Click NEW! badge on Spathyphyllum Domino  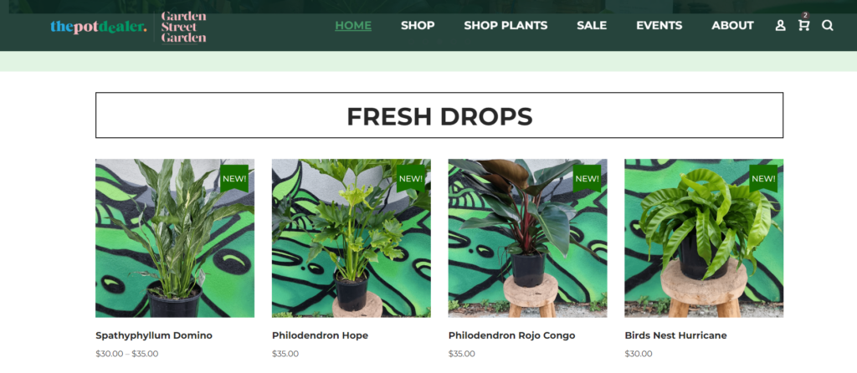point(234,179)
